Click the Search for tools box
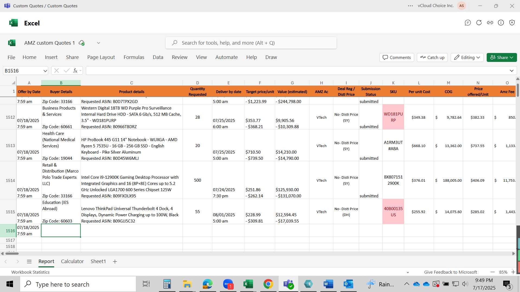The image size is (520, 292). (x=251, y=43)
